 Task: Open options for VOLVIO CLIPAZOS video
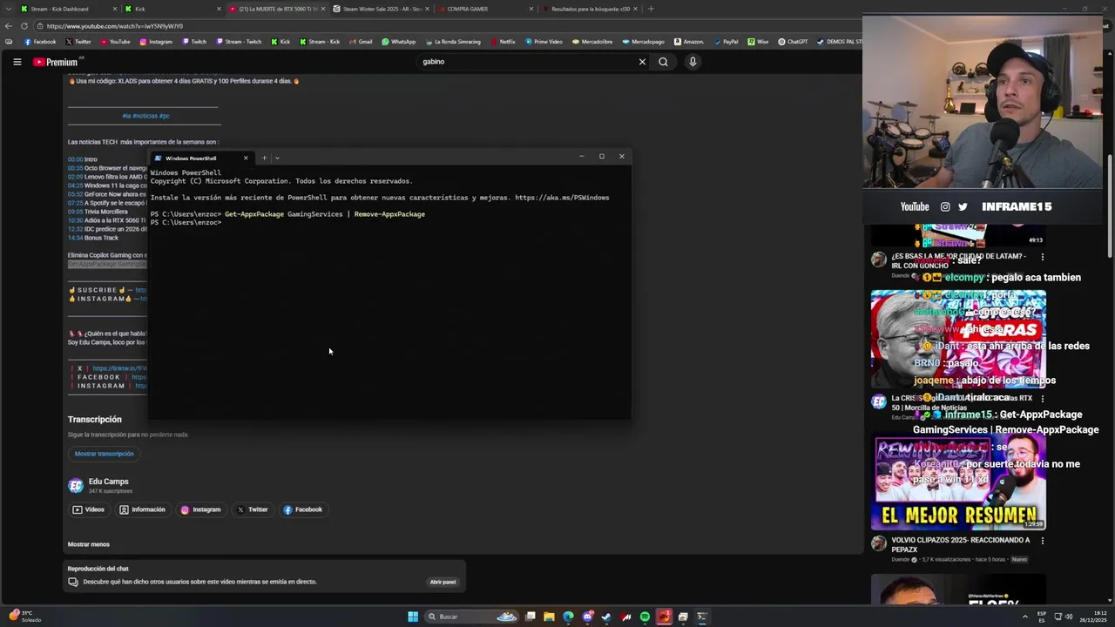click(x=1042, y=540)
